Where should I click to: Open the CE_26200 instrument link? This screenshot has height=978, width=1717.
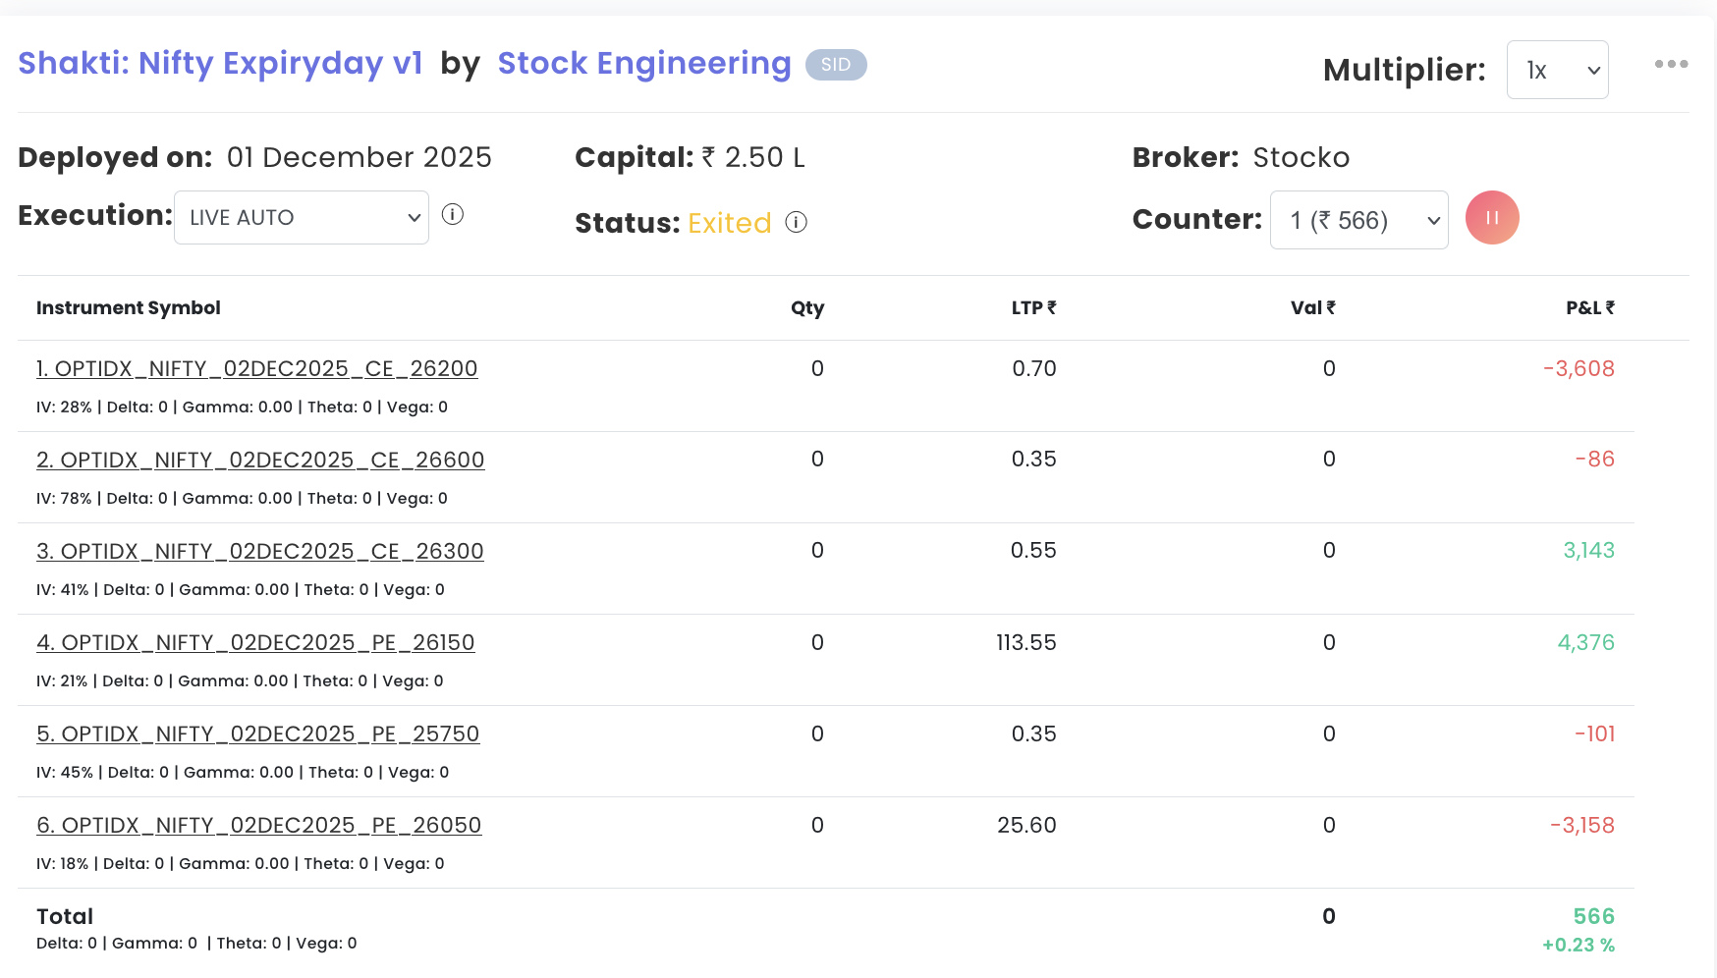[x=257, y=369]
